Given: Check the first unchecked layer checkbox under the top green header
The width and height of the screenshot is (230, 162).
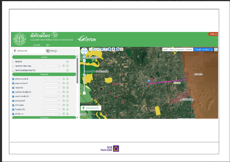Looking at the screenshot, I should point(13,62).
